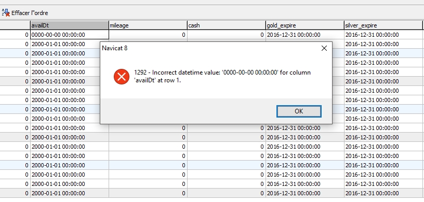Click the silver_expire cell in the first row
Viewport: 424px width, 202px height.
(383, 35)
